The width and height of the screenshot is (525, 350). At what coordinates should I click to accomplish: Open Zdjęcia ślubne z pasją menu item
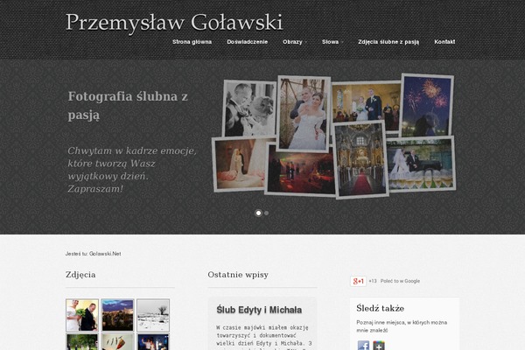click(388, 42)
